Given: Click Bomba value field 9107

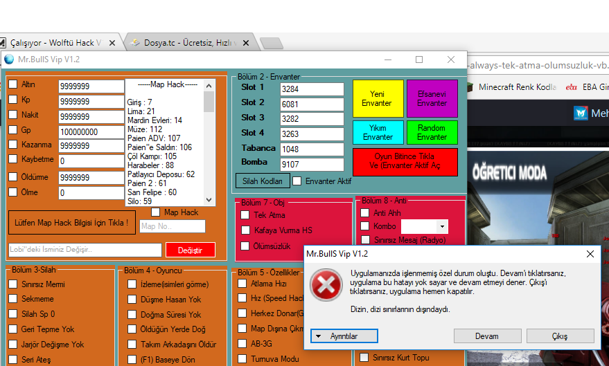Looking at the screenshot, I should point(312,165).
